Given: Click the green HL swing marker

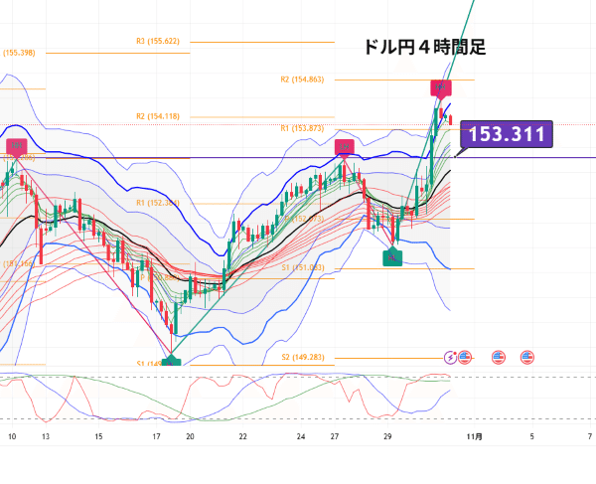Looking at the screenshot, I should click(x=392, y=256).
